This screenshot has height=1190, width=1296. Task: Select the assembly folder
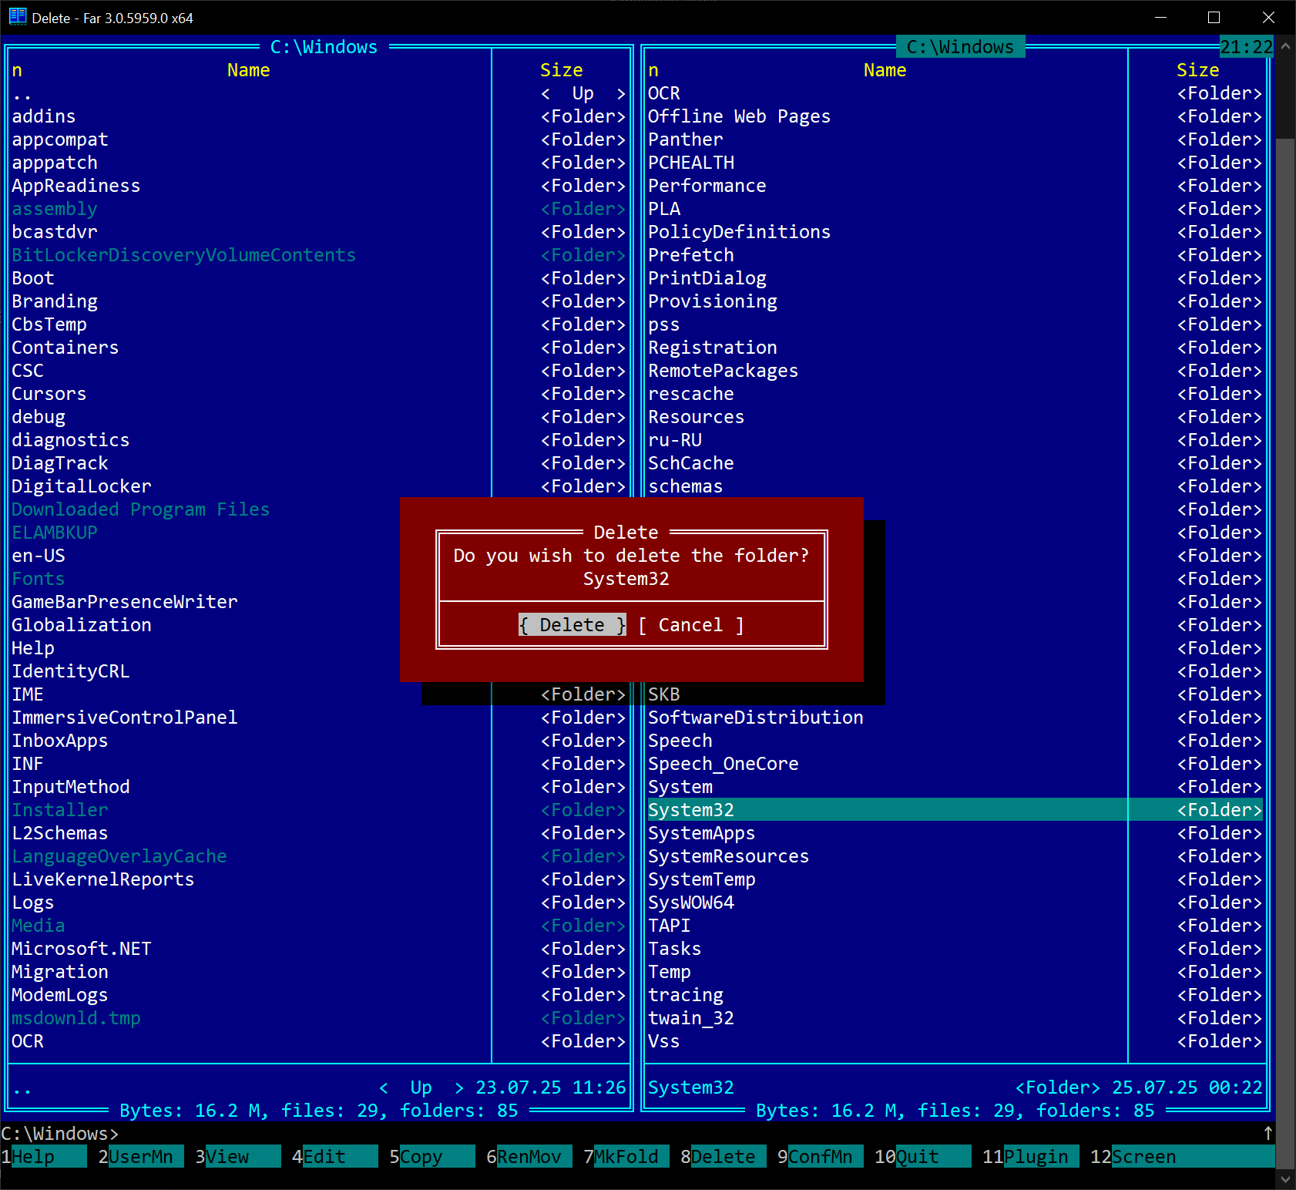(318, 209)
